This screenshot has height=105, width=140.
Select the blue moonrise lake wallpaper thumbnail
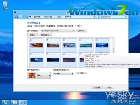pyautogui.click(x=102, y=45)
